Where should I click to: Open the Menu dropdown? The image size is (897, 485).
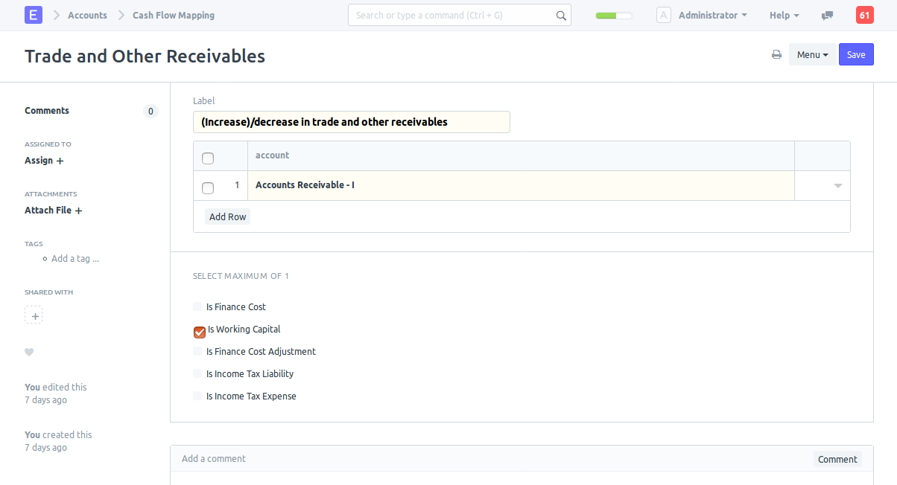[812, 54]
